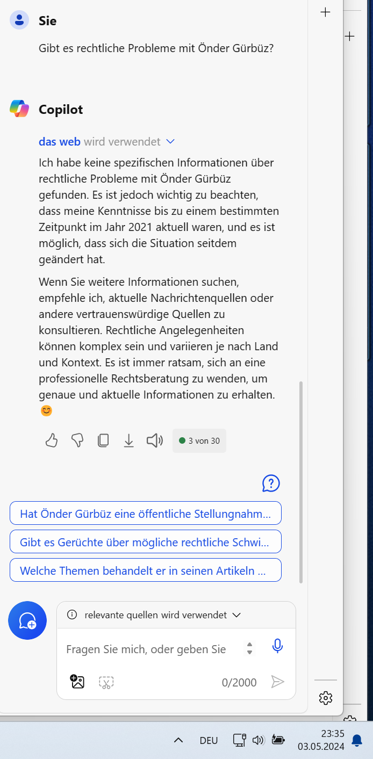The height and width of the screenshot is (759, 373).
Task: Click the screenshot scissors icon
Action: pos(106,682)
